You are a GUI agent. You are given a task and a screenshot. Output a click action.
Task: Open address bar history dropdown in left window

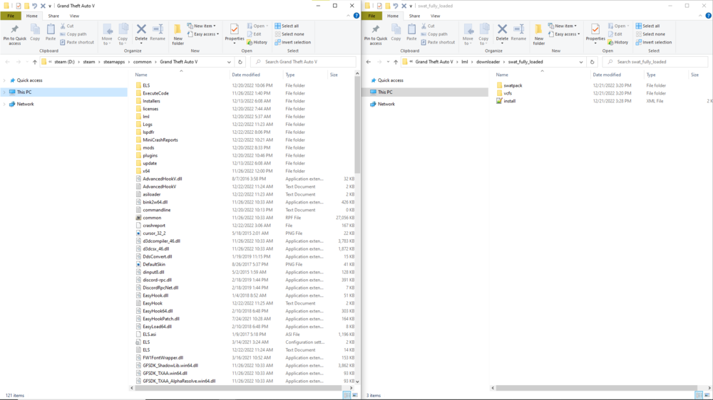tap(229, 62)
